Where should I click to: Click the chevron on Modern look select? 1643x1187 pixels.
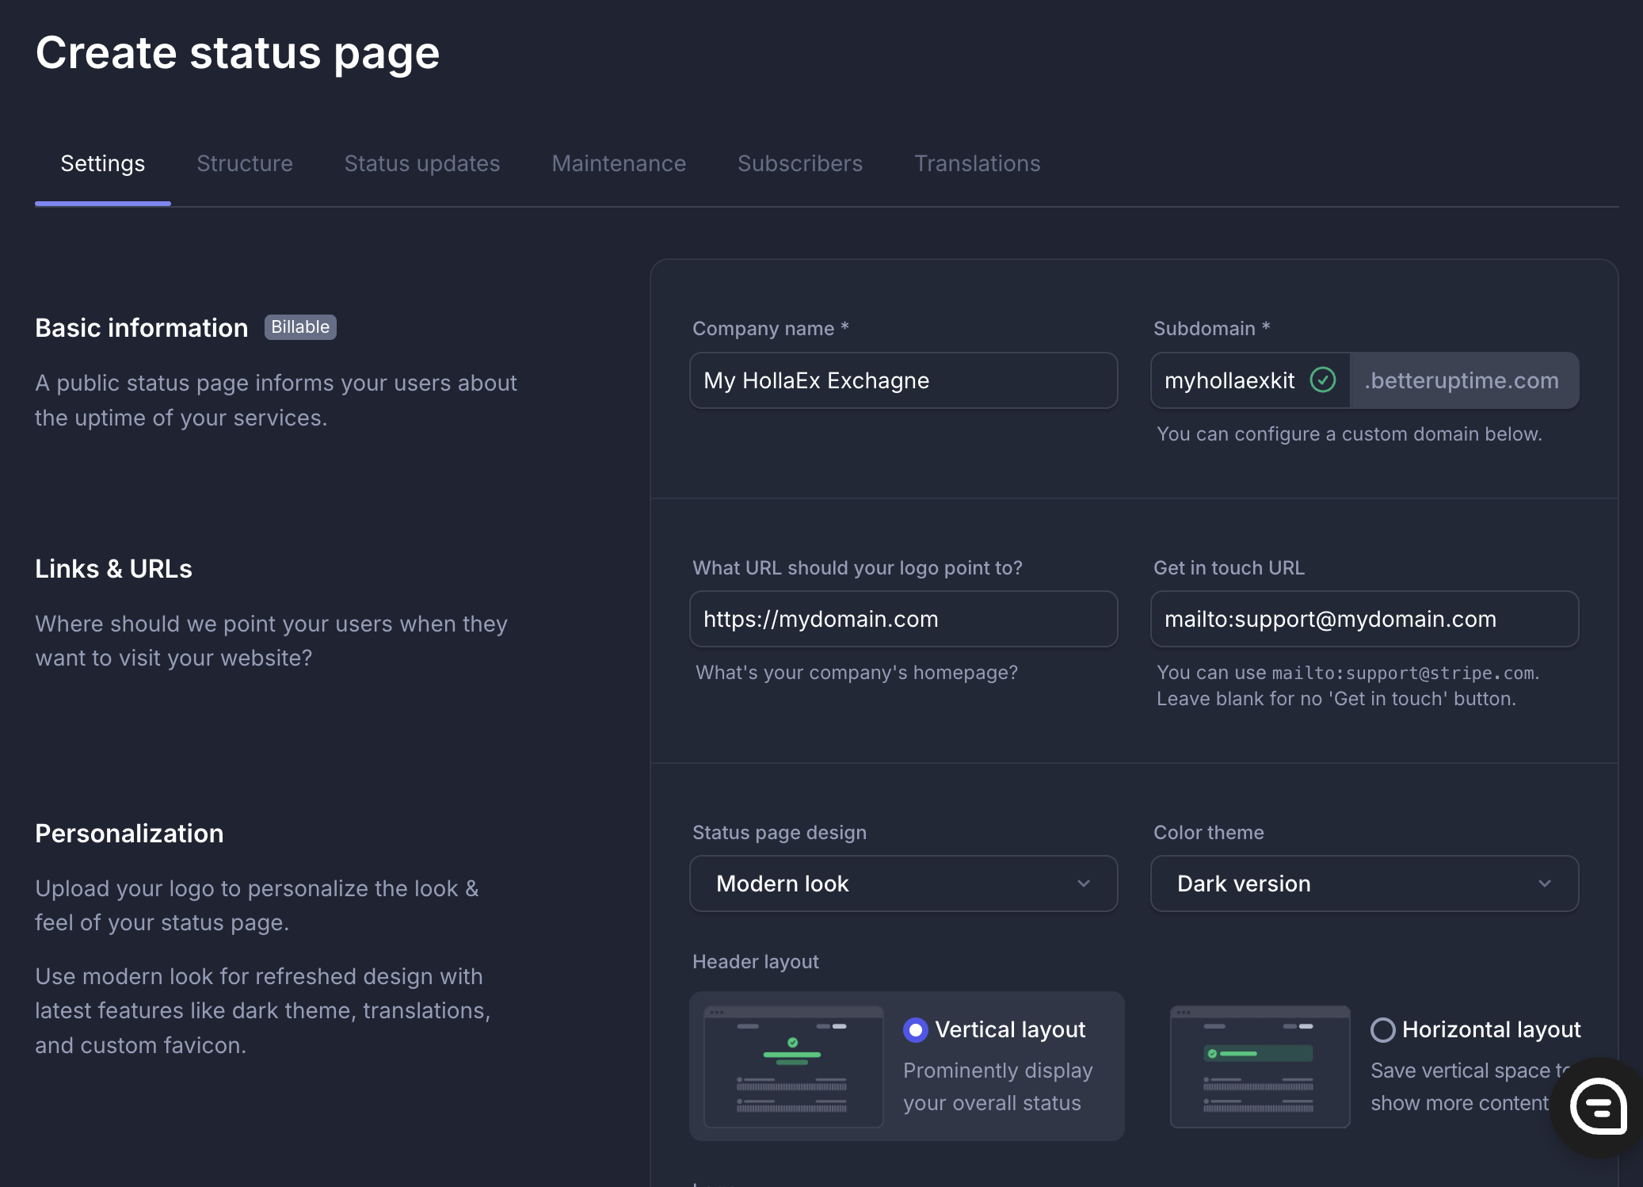click(x=1084, y=884)
